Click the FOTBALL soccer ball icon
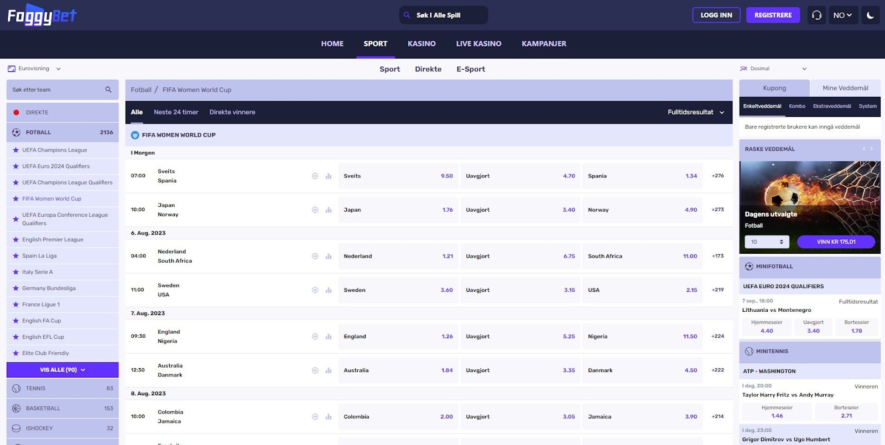Viewport: 885px width, 445px height. [16, 132]
